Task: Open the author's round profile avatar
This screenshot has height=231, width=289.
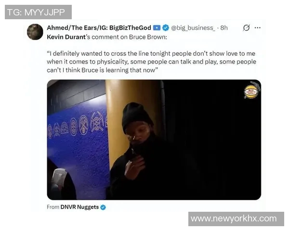Action: coord(35,32)
